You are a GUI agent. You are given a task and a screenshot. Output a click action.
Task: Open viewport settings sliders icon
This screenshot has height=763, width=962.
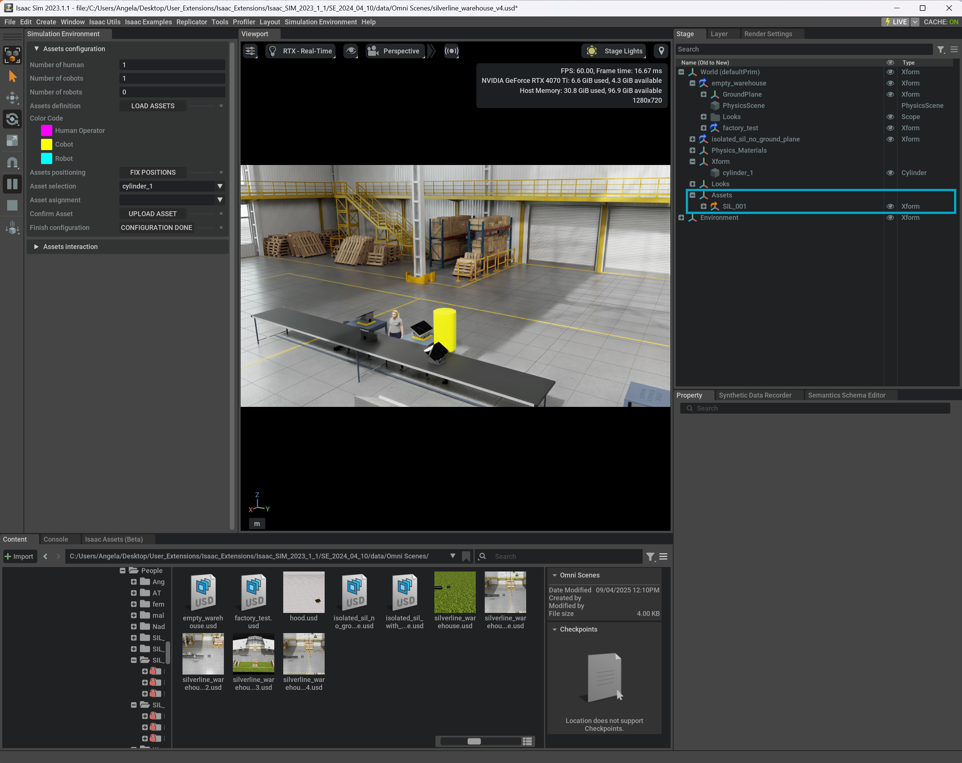(250, 51)
